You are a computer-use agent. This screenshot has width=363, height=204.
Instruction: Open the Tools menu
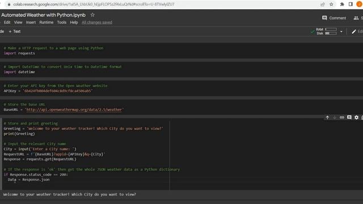point(62,23)
